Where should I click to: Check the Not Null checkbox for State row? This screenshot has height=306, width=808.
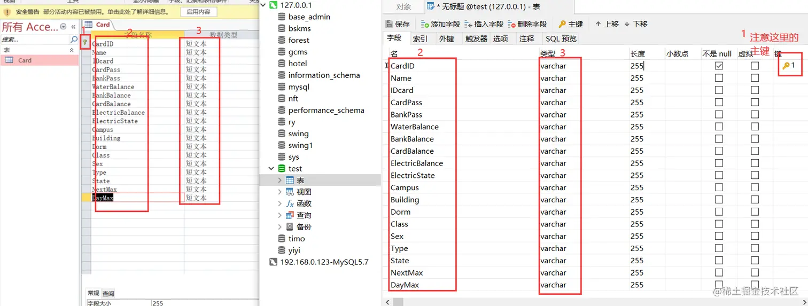pyautogui.click(x=719, y=261)
